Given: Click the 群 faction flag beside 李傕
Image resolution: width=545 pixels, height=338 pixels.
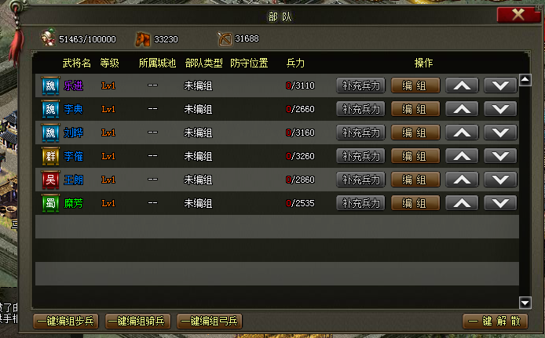Looking at the screenshot, I should point(51,156).
